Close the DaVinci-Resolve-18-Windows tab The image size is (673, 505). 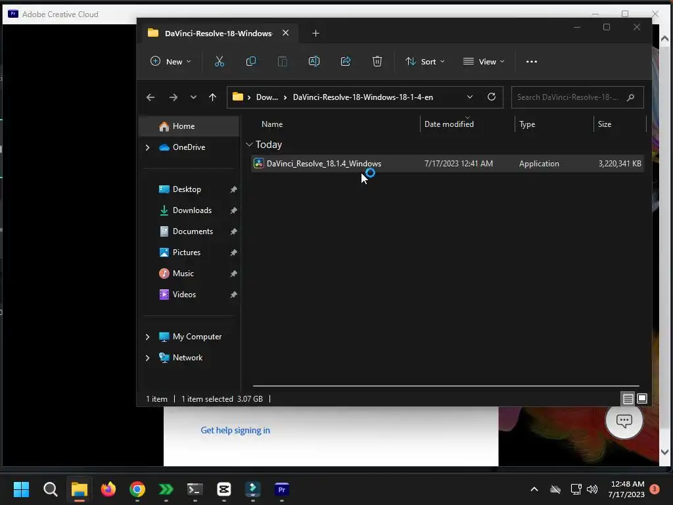coord(285,33)
